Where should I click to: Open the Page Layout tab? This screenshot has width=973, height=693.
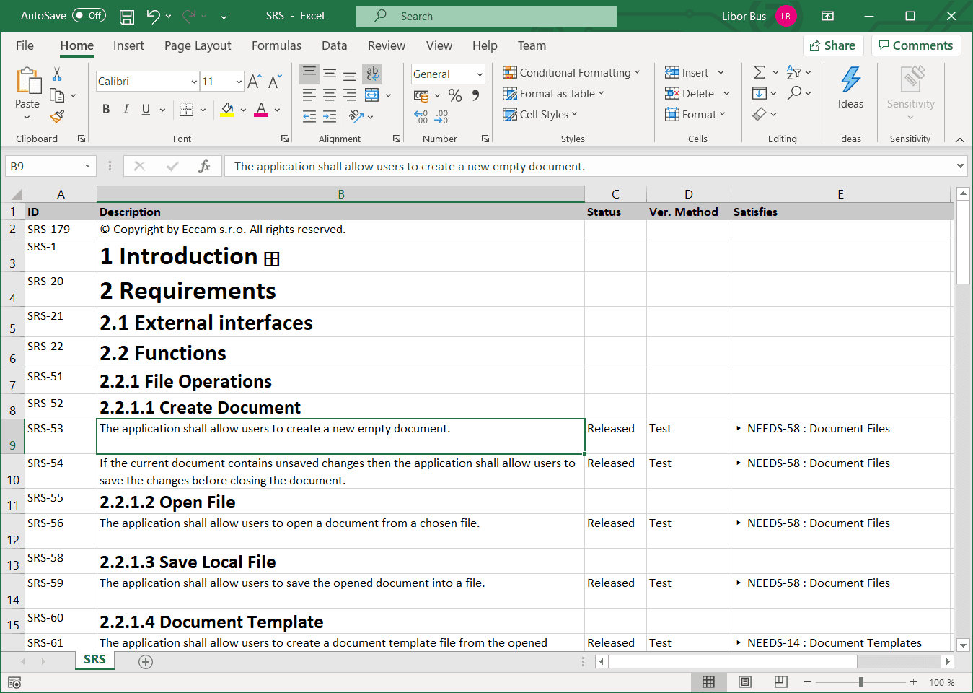point(198,45)
